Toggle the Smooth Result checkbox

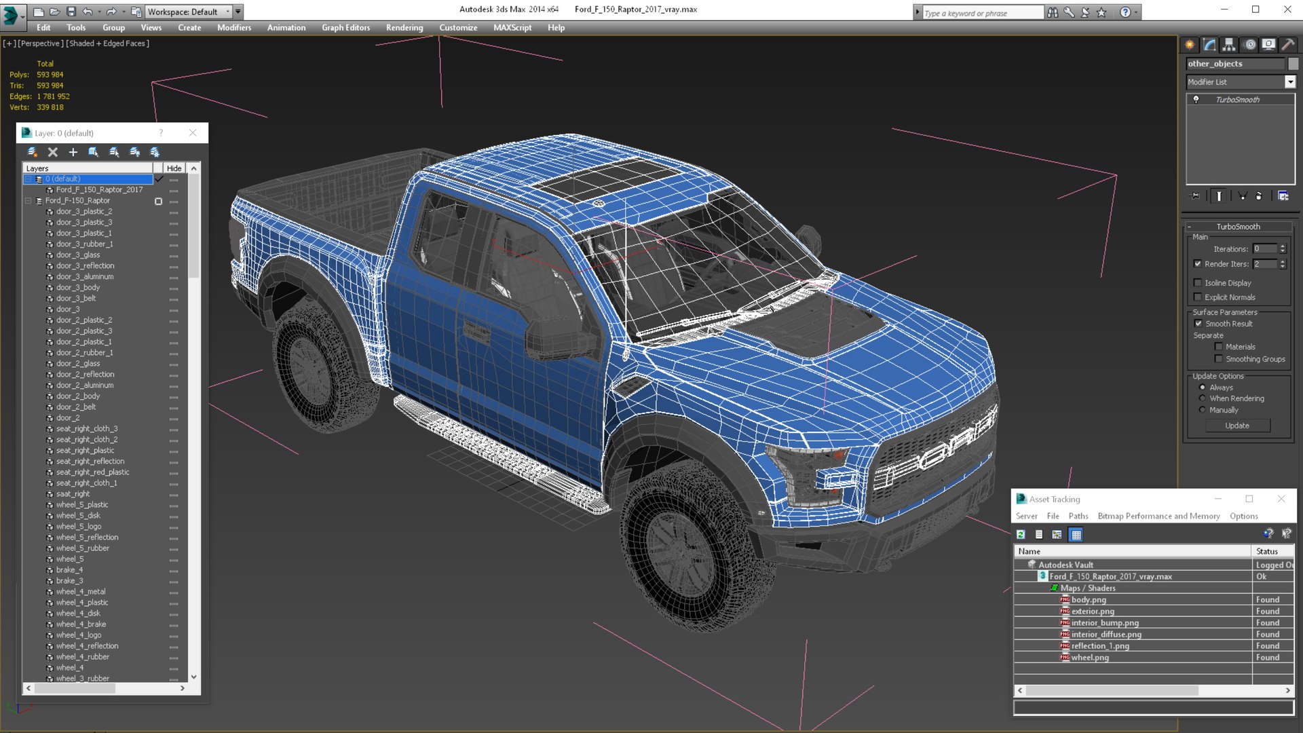click(1198, 323)
